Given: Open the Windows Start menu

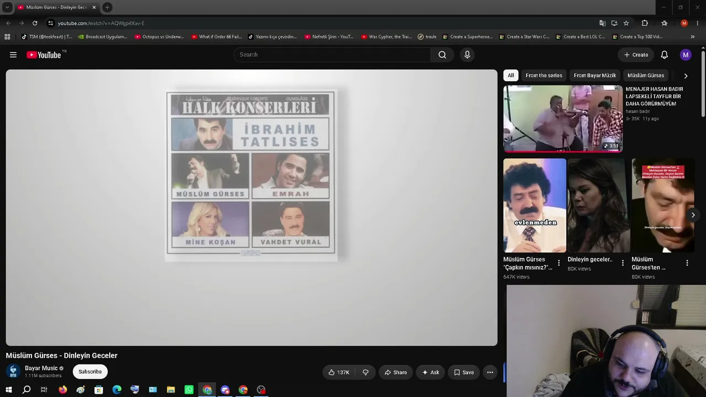Looking at the screenshot, I should 9,390.
